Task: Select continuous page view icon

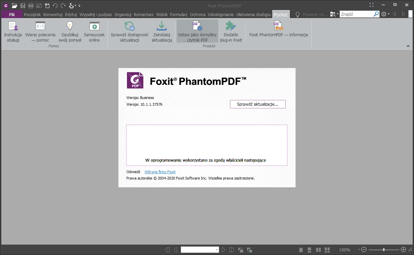Action: pos(310,250)
